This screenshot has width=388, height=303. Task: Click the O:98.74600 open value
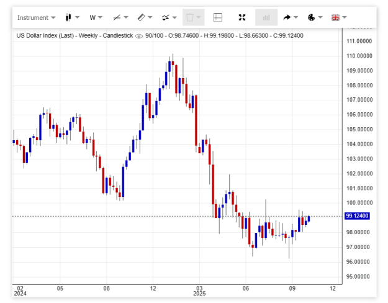[183, 36]
